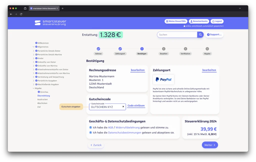This screenshot has height=162, width=256.
Task: Click into the Suchen search field
Action: (x=177, y=35)
